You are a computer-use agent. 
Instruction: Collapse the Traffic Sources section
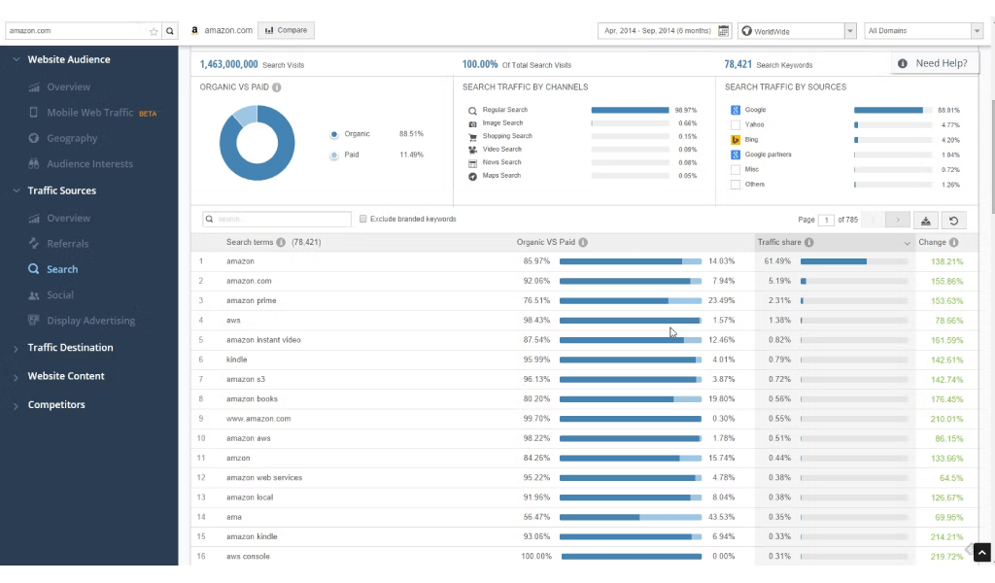pyautogui.click(x=17, y=191)
